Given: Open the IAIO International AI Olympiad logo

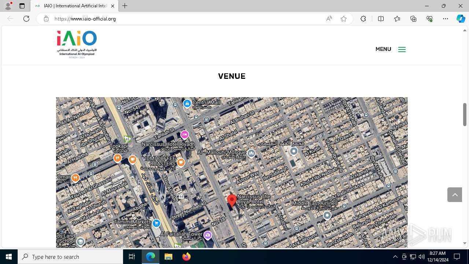Looking at the screenshot, I should point(77,45).
